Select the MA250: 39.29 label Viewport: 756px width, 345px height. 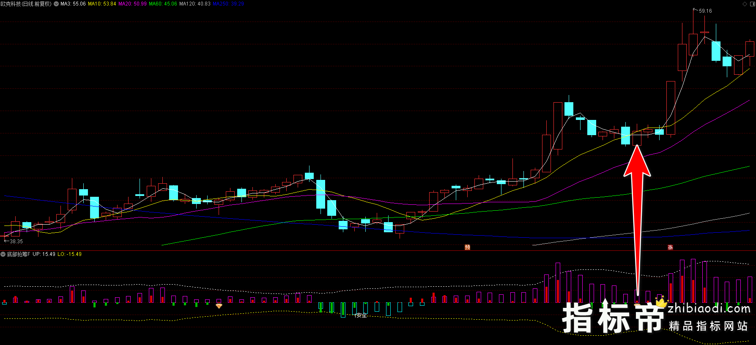tap(228, 4)
